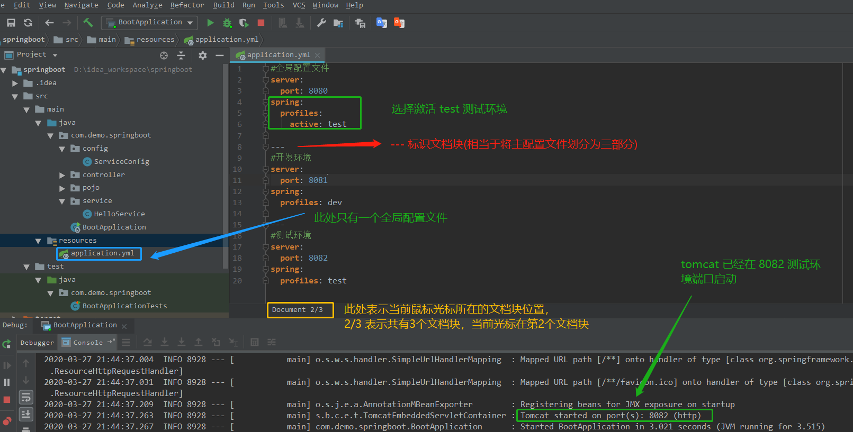This screenshot has width=853, height=432.
Task: Open the Build menu
Action: [223, 5]
